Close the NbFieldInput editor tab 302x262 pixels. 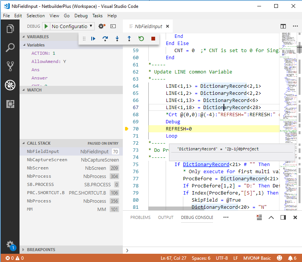pos(168,26)
